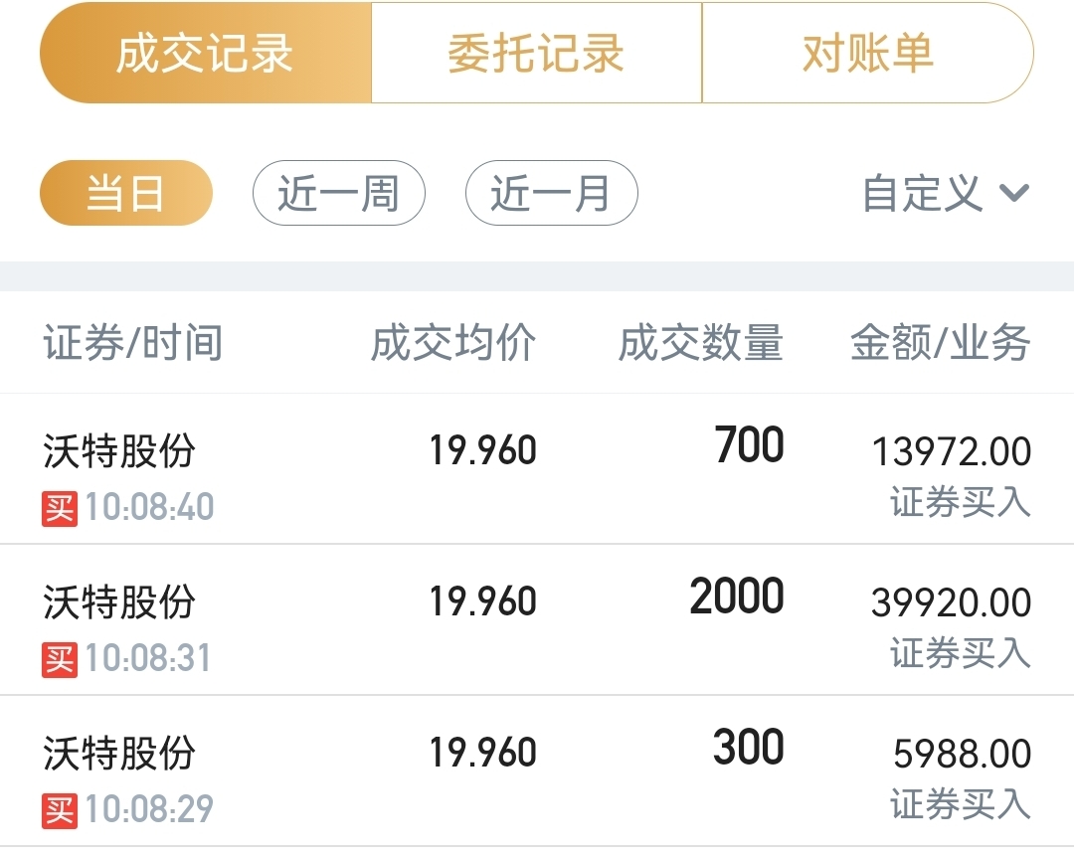Open the 对账单 tab
1074x854 pixels.
[x=867, y=54]
